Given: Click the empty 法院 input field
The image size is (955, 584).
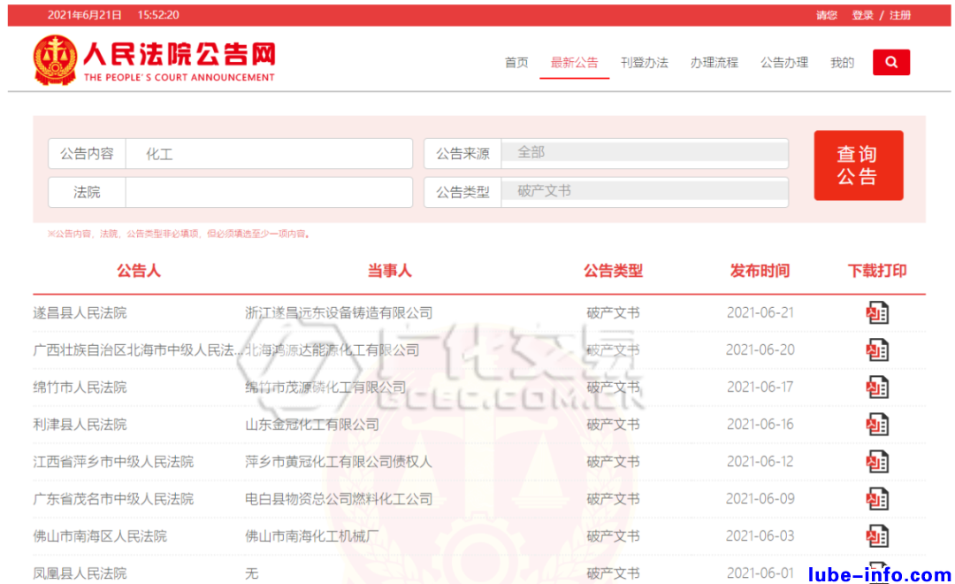Looking at the screenshot, I should coord(269,192).
